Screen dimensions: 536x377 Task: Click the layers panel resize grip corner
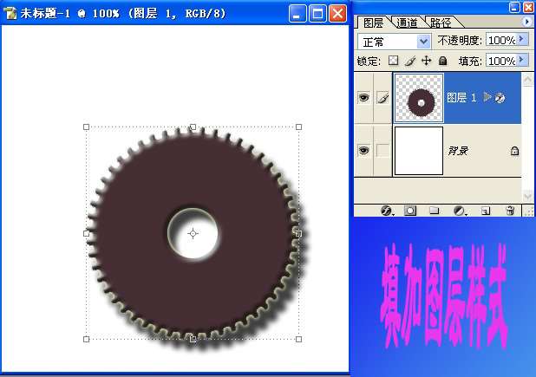(x=529, y=211)
